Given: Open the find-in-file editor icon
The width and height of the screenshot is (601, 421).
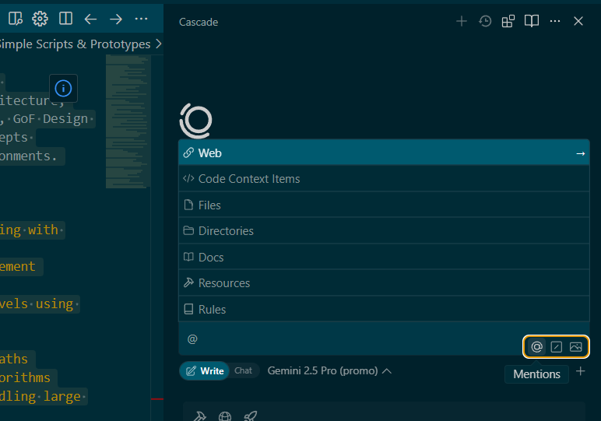Looking at the screenshot, I should (16, 19).
